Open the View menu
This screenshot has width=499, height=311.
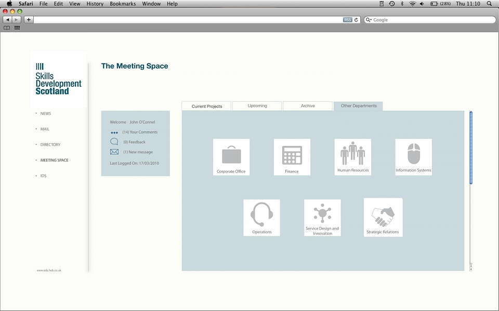[x=74, y=4]
